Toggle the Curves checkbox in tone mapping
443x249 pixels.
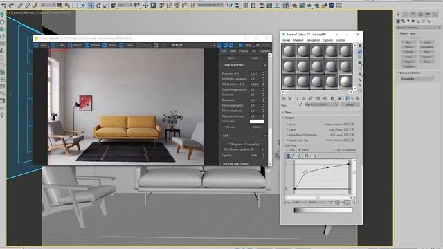(224, 127)
